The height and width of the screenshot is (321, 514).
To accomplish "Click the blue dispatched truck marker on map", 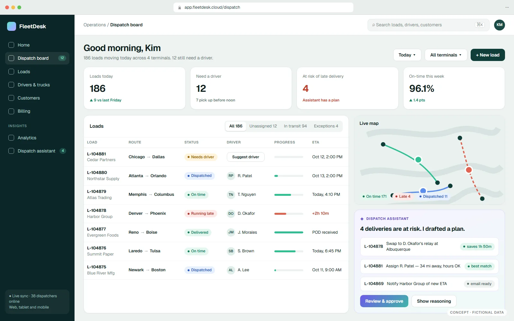I will pos(423,191).
